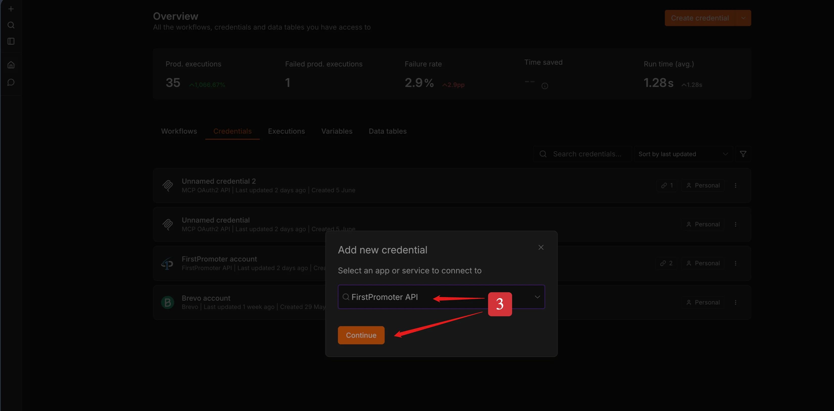Open options menu for FirstPromoter account
Viewport: 834px width, 411px height.
735,263
